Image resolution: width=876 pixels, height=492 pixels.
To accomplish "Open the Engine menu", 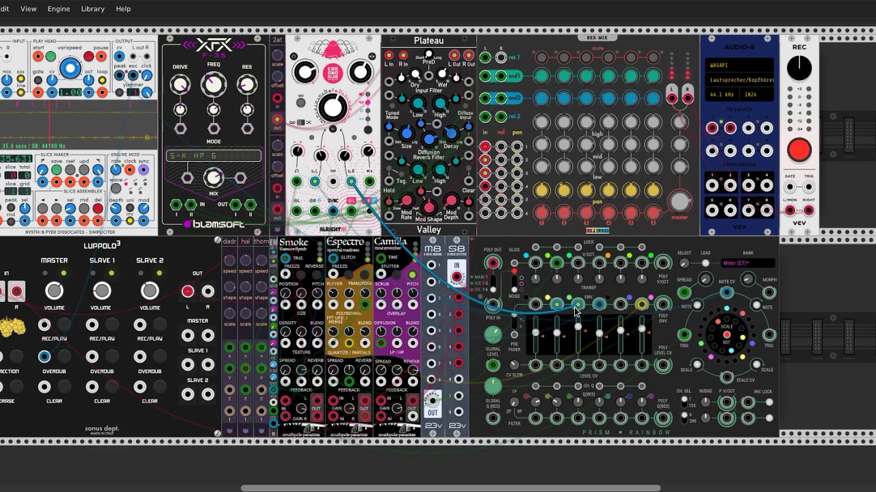I will (x=59, y=9).
